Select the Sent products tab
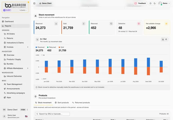This screenshot has width=173, height=120. pyautogui.click(x=62, y=103)
